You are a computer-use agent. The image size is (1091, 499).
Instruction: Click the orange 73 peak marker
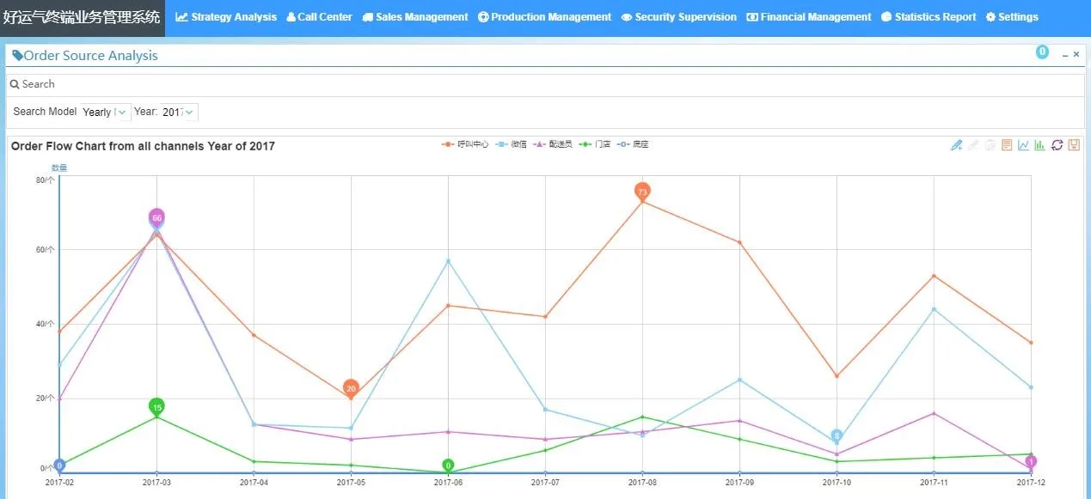[642, 192]
